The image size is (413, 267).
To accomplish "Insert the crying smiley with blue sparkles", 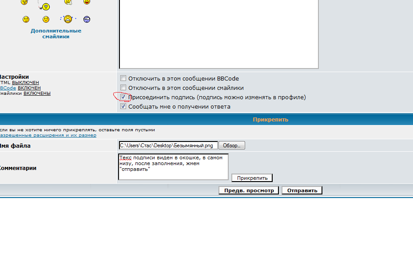I will click(x=68, y=19).
